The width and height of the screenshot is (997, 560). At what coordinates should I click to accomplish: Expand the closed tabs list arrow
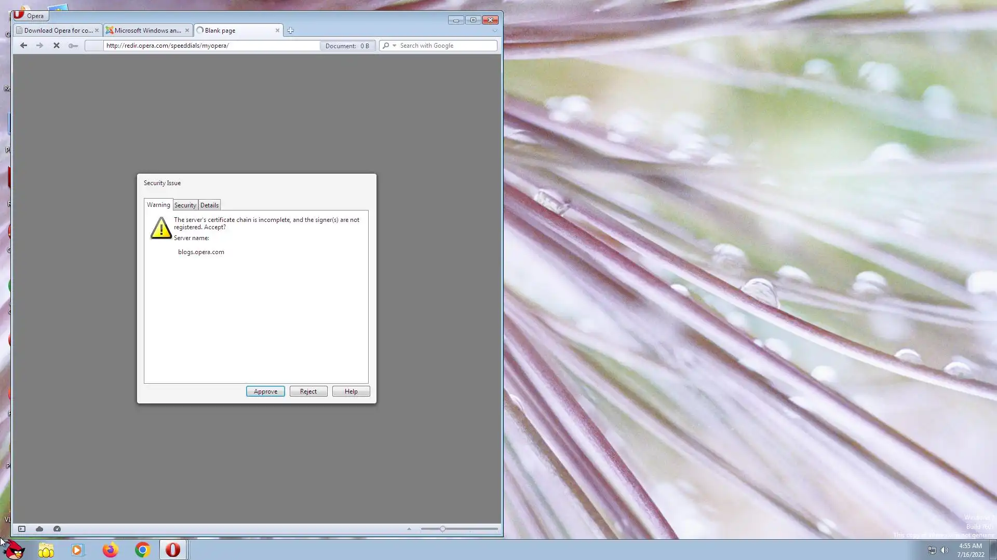pos(494,31)
